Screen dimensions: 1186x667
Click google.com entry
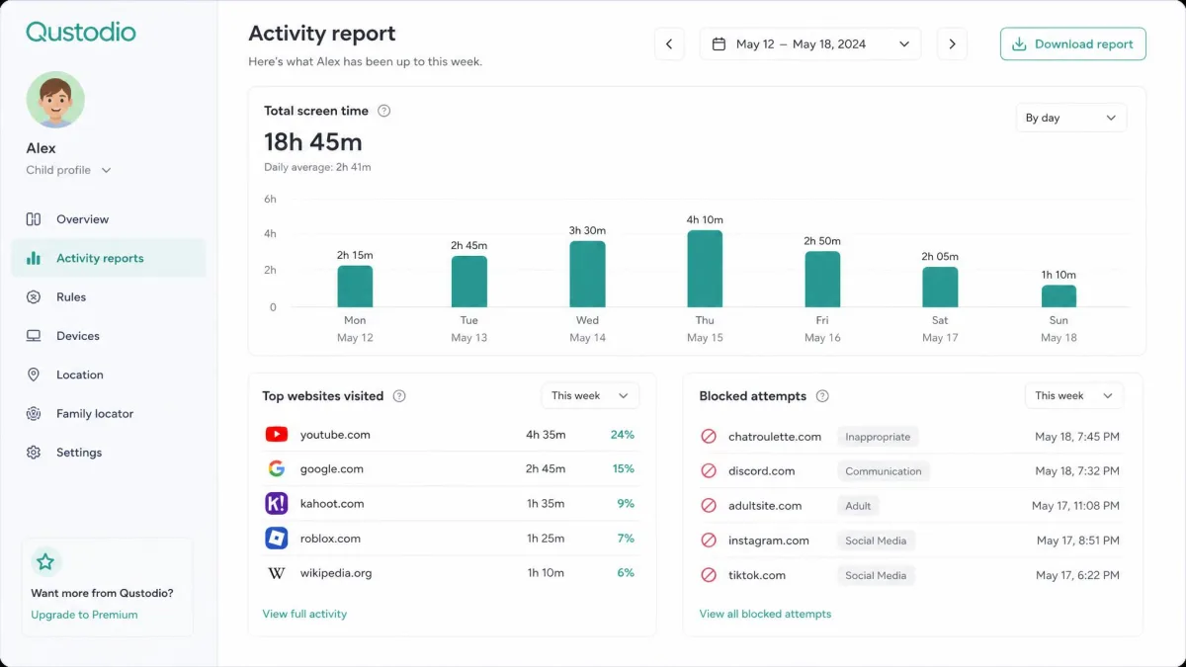pos(332,469)
